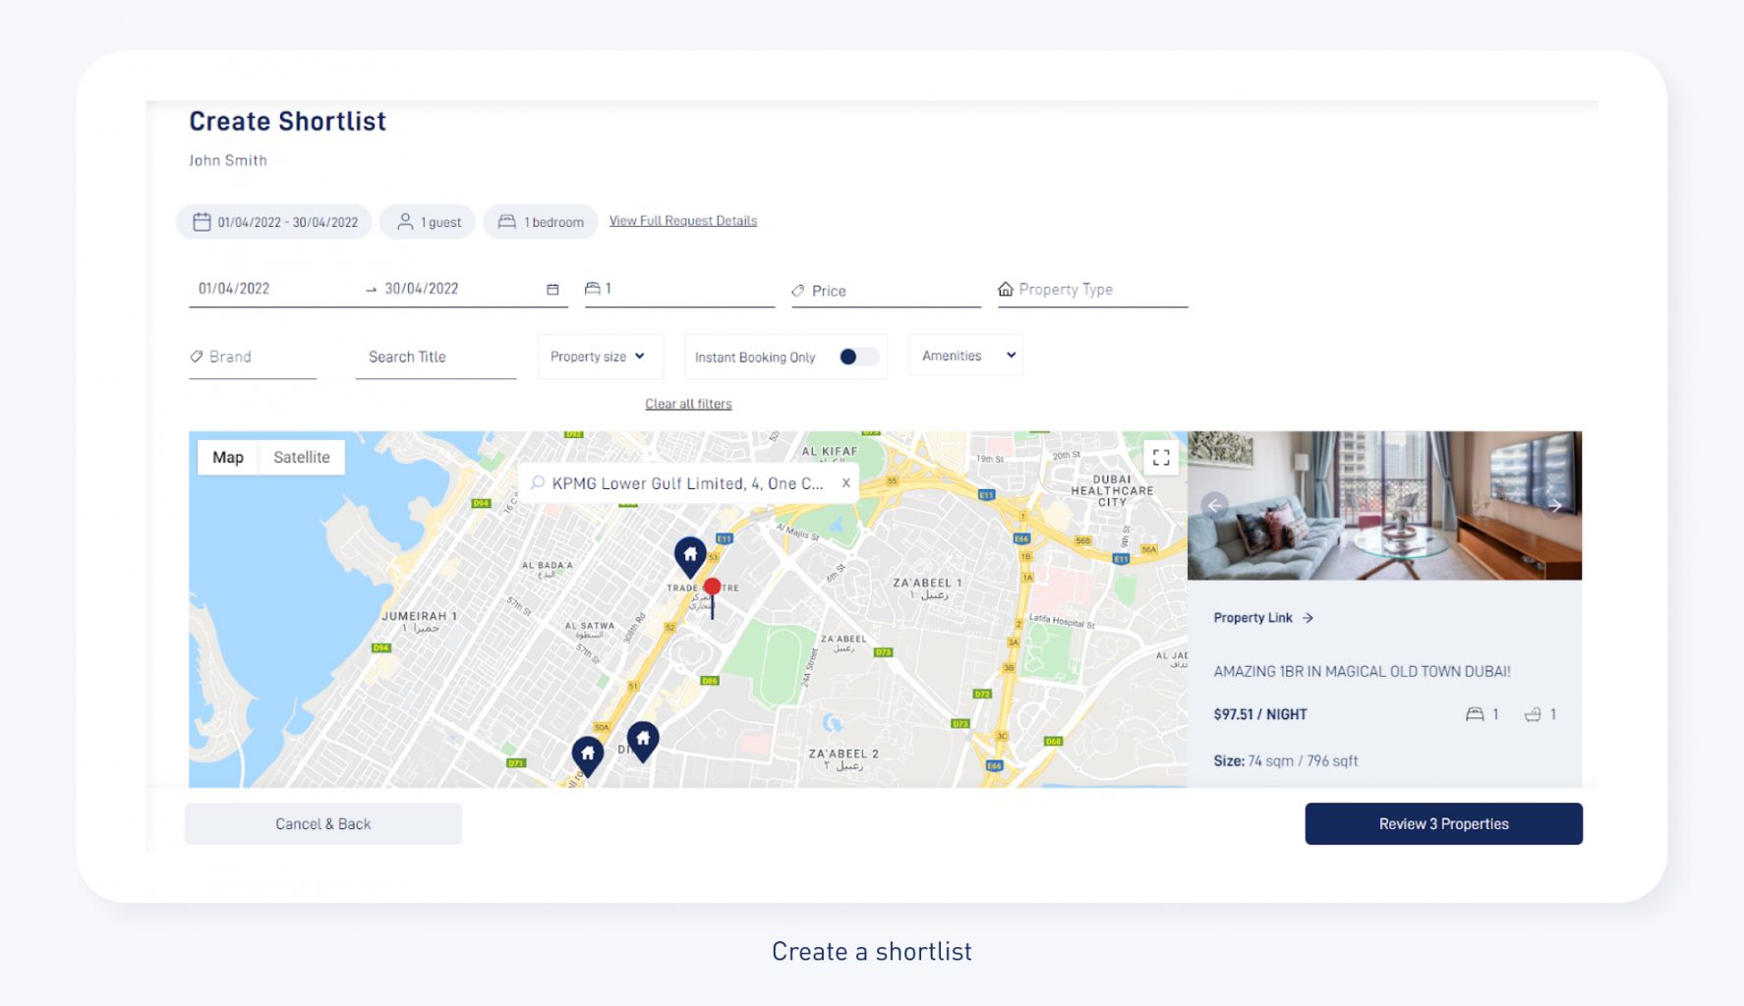Open View Full Request Details link
1744x1006 pixels.
682,221
